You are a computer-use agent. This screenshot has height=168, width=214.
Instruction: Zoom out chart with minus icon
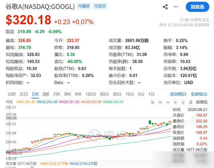(168, 102)
